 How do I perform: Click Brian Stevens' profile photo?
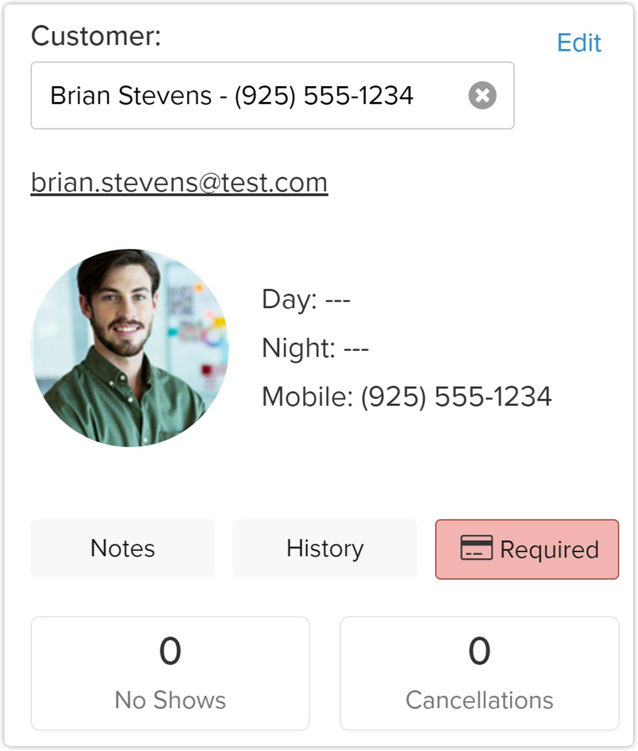129,348
